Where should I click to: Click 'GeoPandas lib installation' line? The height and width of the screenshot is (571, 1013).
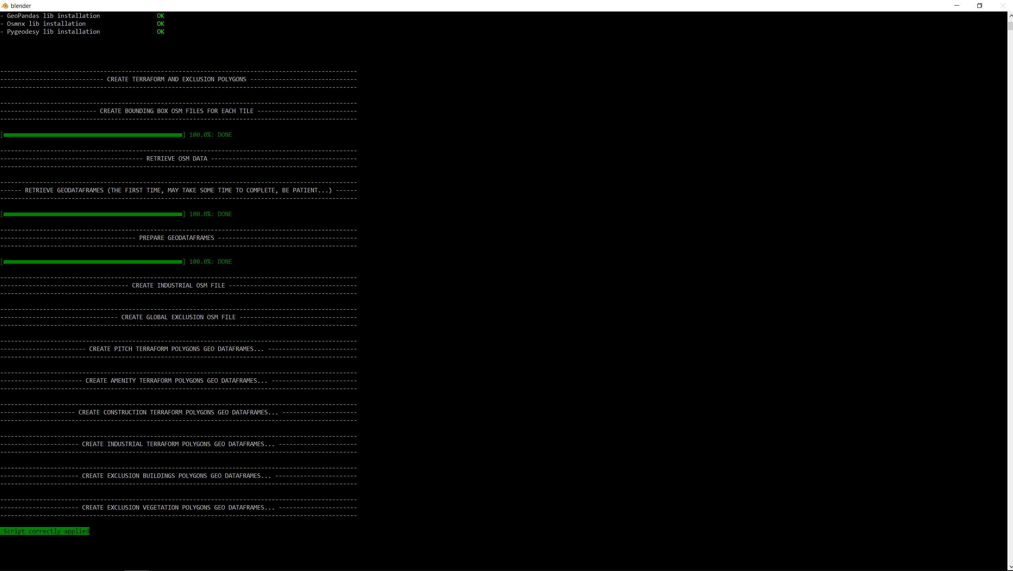coord(54,16)
